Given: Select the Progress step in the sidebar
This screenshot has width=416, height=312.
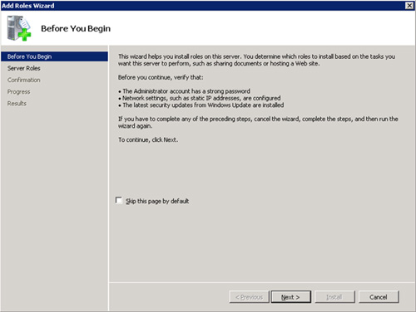Looking at the screenshot, I should (x=18, y=91).
